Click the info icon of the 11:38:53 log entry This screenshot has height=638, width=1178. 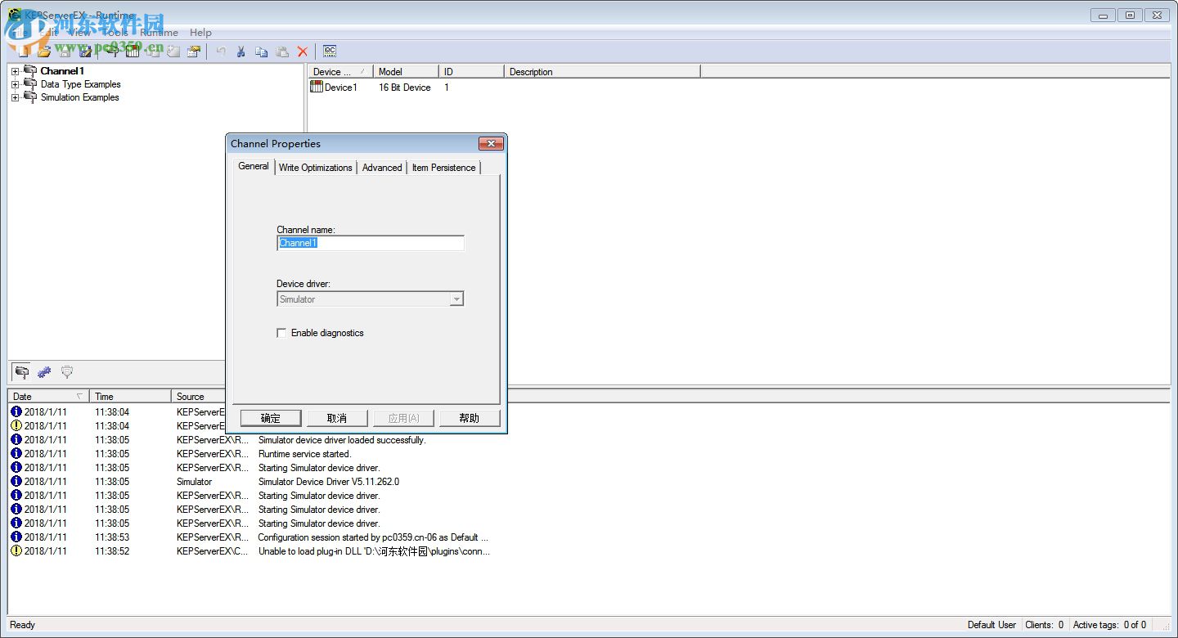click(16, 537)
